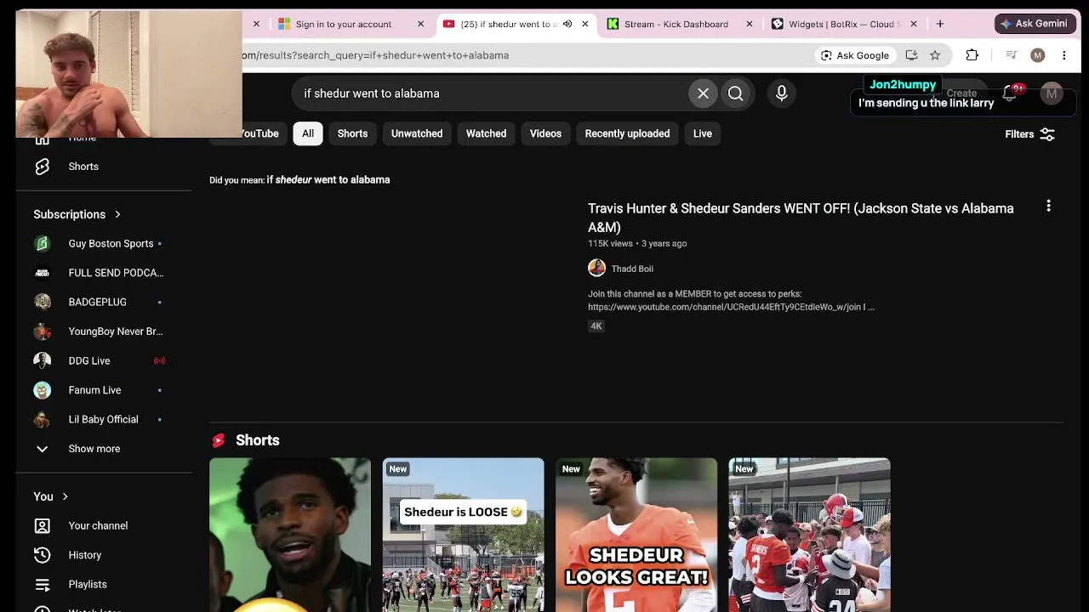Filter results to Live streams
Viewport: 1089px width, 612px height.
(703, 133)
